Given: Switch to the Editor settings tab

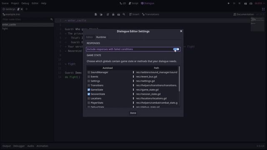Looking at the screenshot, I should [x=89, y=37].
